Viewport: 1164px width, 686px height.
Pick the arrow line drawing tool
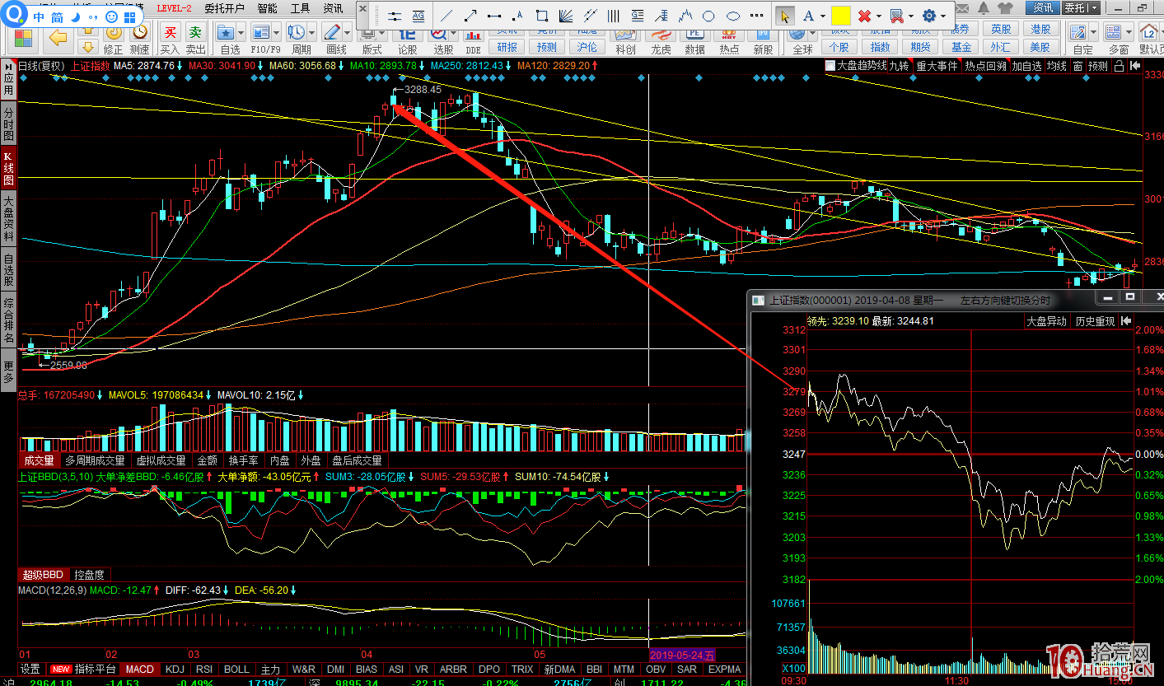coord(470,16)
